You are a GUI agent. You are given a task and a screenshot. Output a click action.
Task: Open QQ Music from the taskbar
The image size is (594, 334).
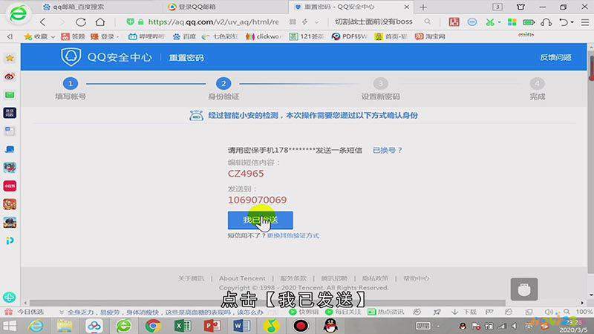271,326
